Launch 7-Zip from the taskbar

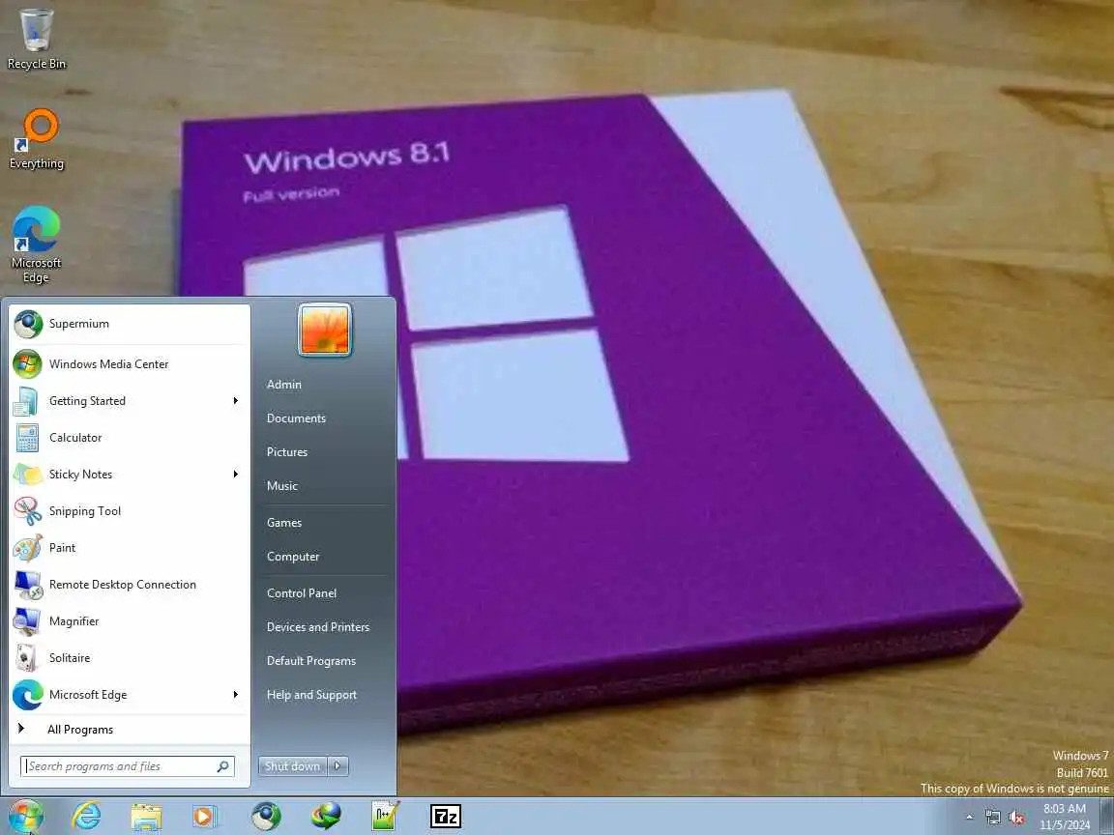[446, 817]
